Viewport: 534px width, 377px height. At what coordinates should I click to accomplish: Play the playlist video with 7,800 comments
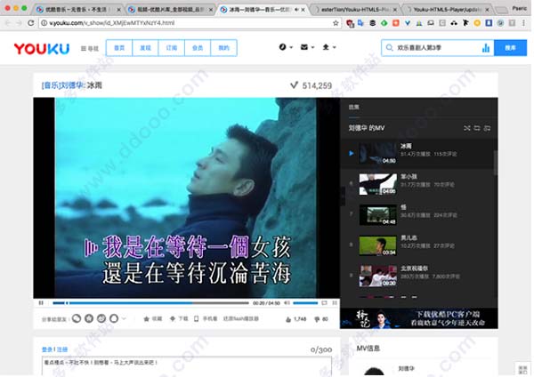(378, 276)
